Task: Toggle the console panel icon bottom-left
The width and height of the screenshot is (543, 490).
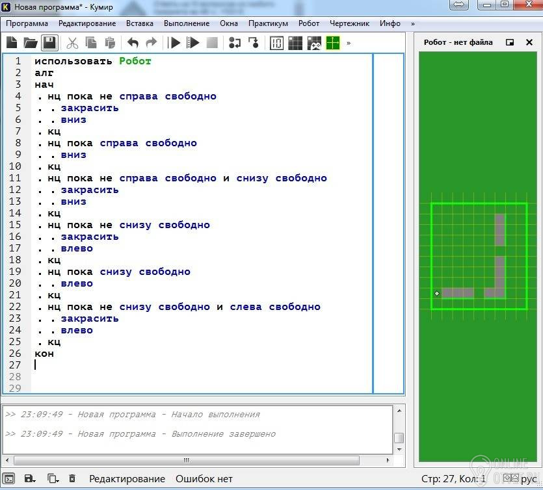Action: click(x=9, y=479)
